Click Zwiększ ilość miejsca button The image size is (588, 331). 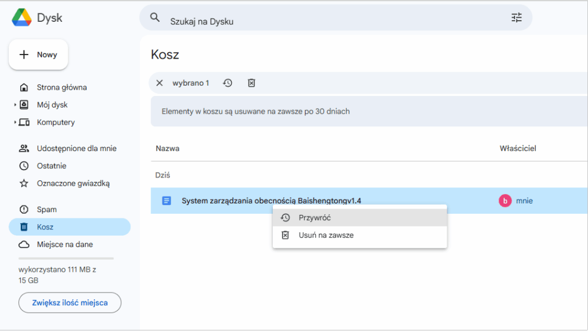(x=69, y=303)
